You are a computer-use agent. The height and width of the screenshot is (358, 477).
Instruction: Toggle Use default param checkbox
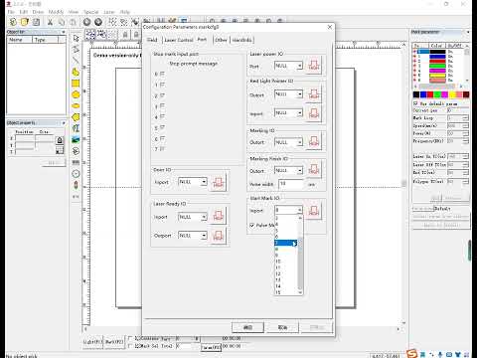point(415,103)
